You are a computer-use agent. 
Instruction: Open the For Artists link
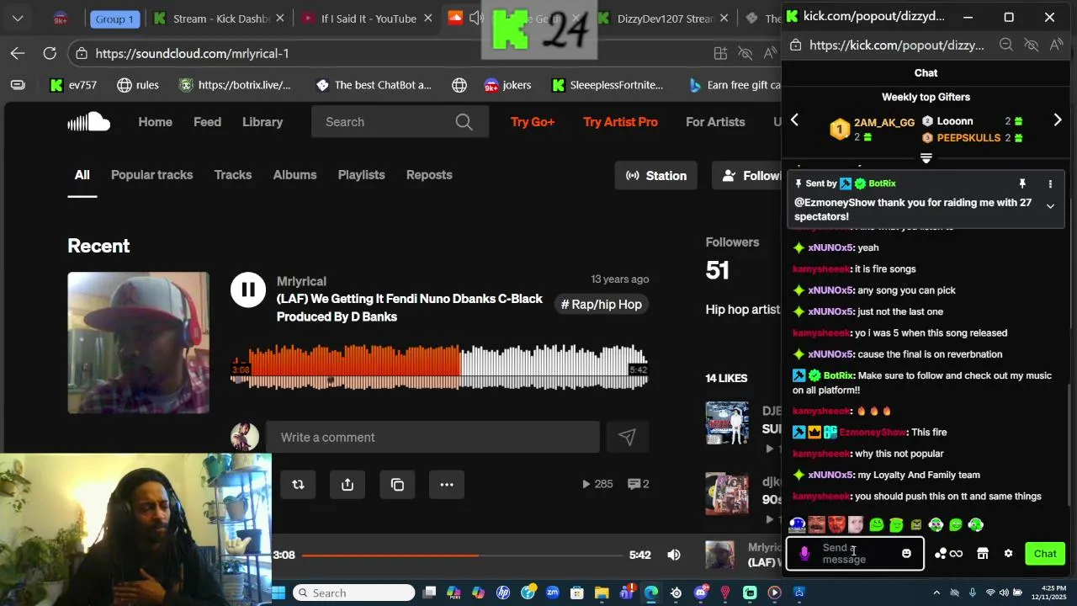pos(715,122)
